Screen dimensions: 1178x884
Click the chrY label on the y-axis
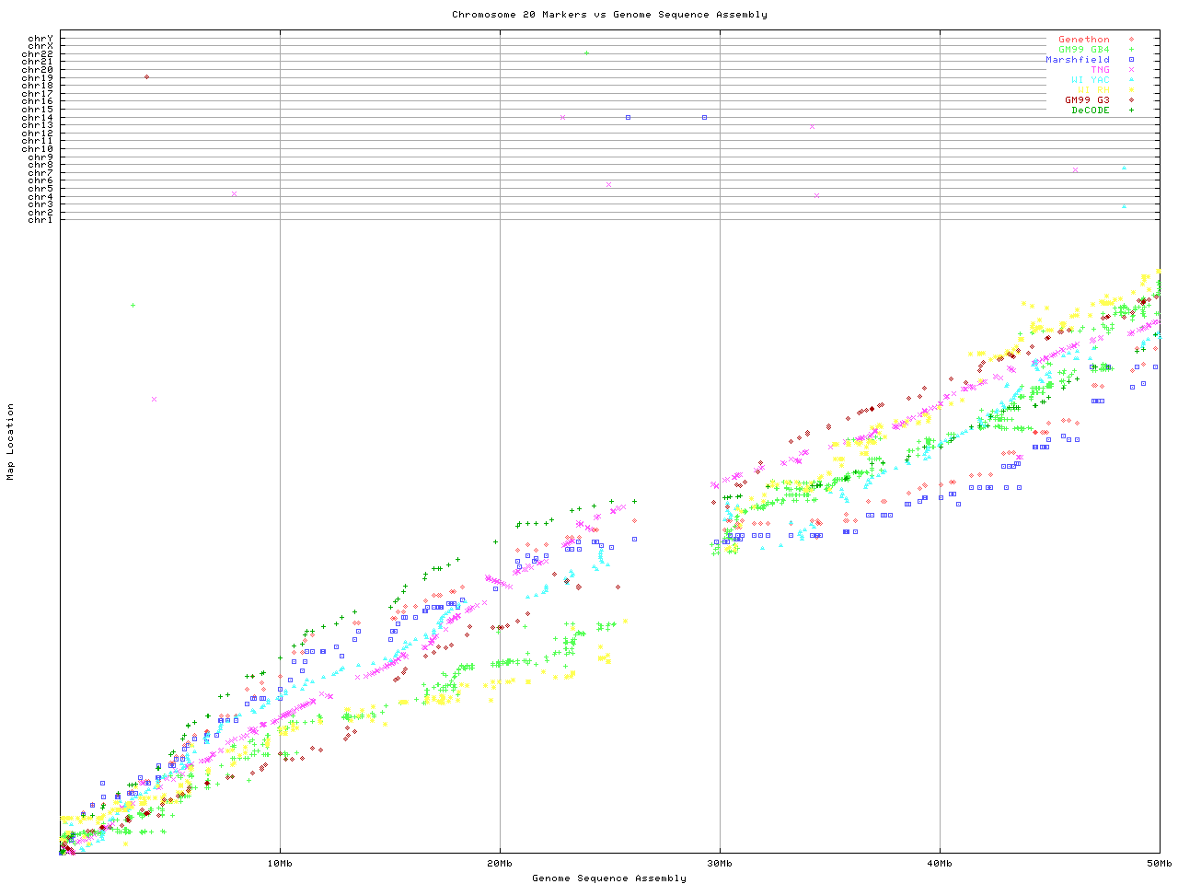pyautogui.click(x=40, y=39)
